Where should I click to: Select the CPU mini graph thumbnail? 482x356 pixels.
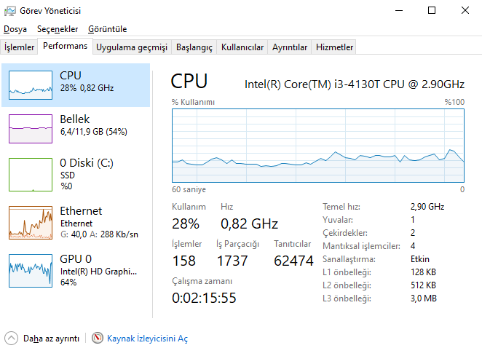30,84
